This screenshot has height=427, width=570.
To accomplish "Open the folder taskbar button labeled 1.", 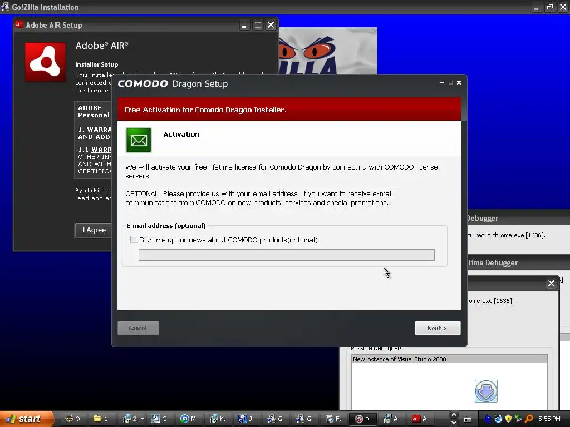I will [x=102, y=419].
